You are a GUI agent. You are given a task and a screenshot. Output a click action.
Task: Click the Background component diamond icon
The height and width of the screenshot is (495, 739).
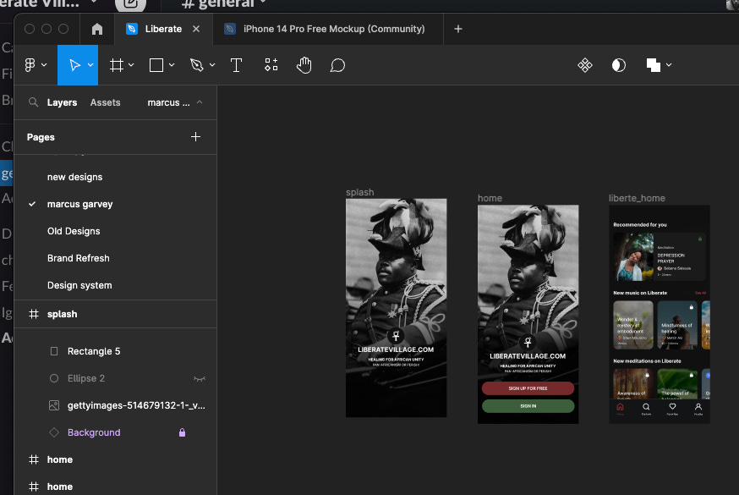pos(54,432)
